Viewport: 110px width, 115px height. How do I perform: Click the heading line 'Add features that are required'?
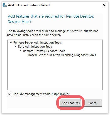coord(51,16)
